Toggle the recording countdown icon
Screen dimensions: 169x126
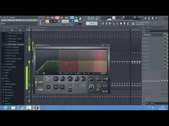click(x=57, y=18)
